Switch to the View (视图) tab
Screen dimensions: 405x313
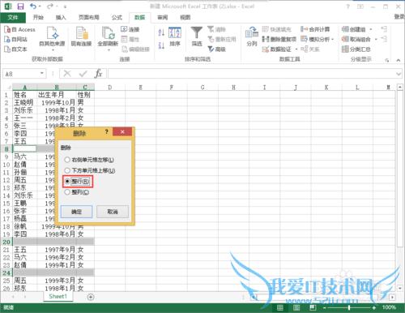coord(185,18)
